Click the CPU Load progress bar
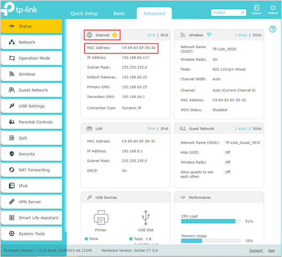 [x=211, y=221]
